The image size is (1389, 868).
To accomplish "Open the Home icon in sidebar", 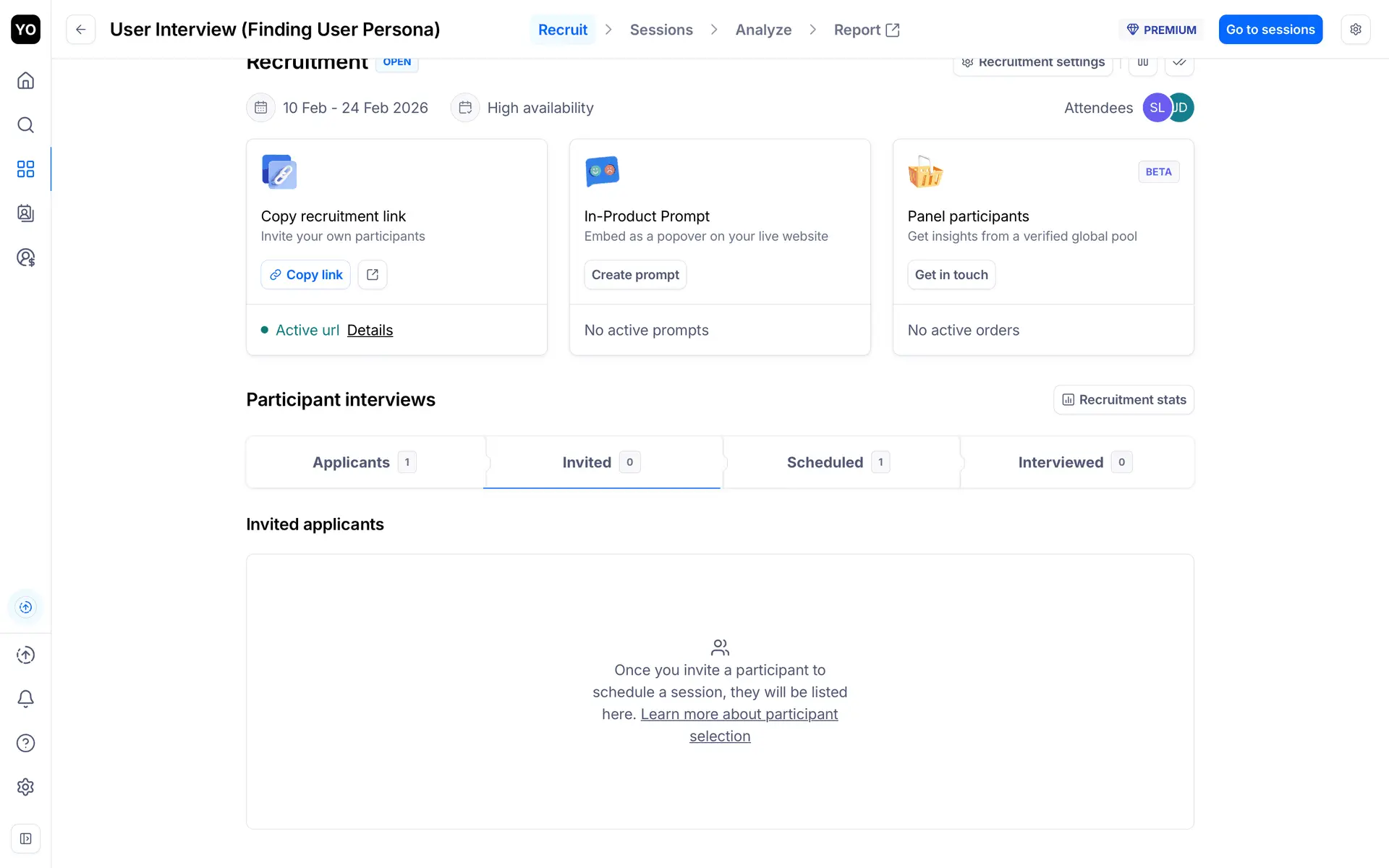I will pos(25,80).
